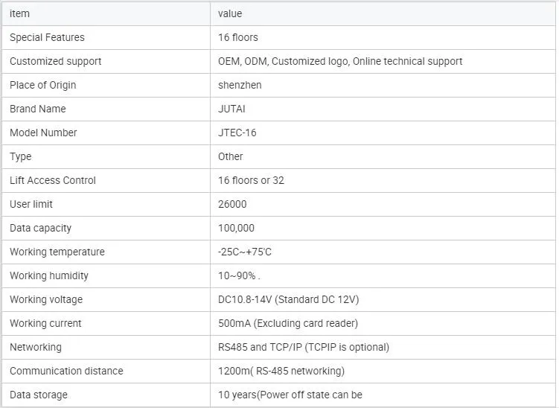Click the 'RS485 and TCP/IP' networking value

[x=304, y=347]
